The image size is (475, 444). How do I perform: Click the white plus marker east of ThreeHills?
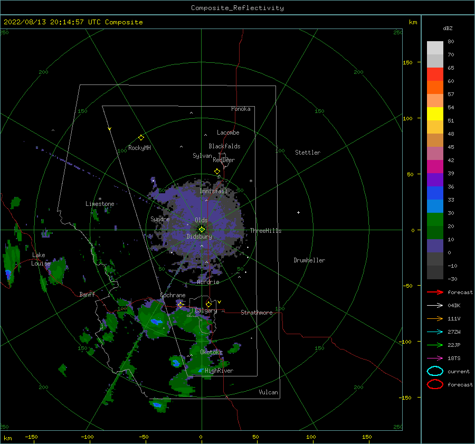tap(298, 212)
